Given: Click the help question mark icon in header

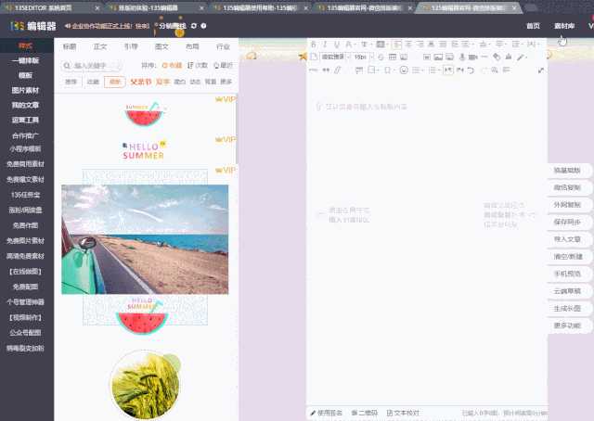Looking at the screenshot, I should point(203,26).
